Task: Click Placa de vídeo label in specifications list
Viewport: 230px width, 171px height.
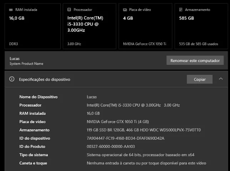Action: 32,121
